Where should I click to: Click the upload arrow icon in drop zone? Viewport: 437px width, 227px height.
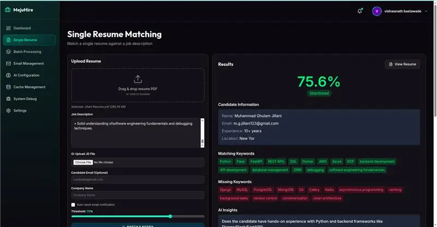coord(138,79)
